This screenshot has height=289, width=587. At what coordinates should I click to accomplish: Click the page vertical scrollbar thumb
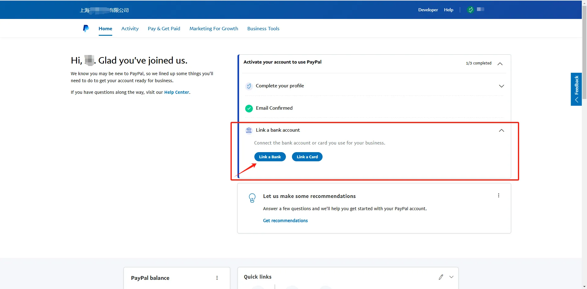(x=585, y=52)
